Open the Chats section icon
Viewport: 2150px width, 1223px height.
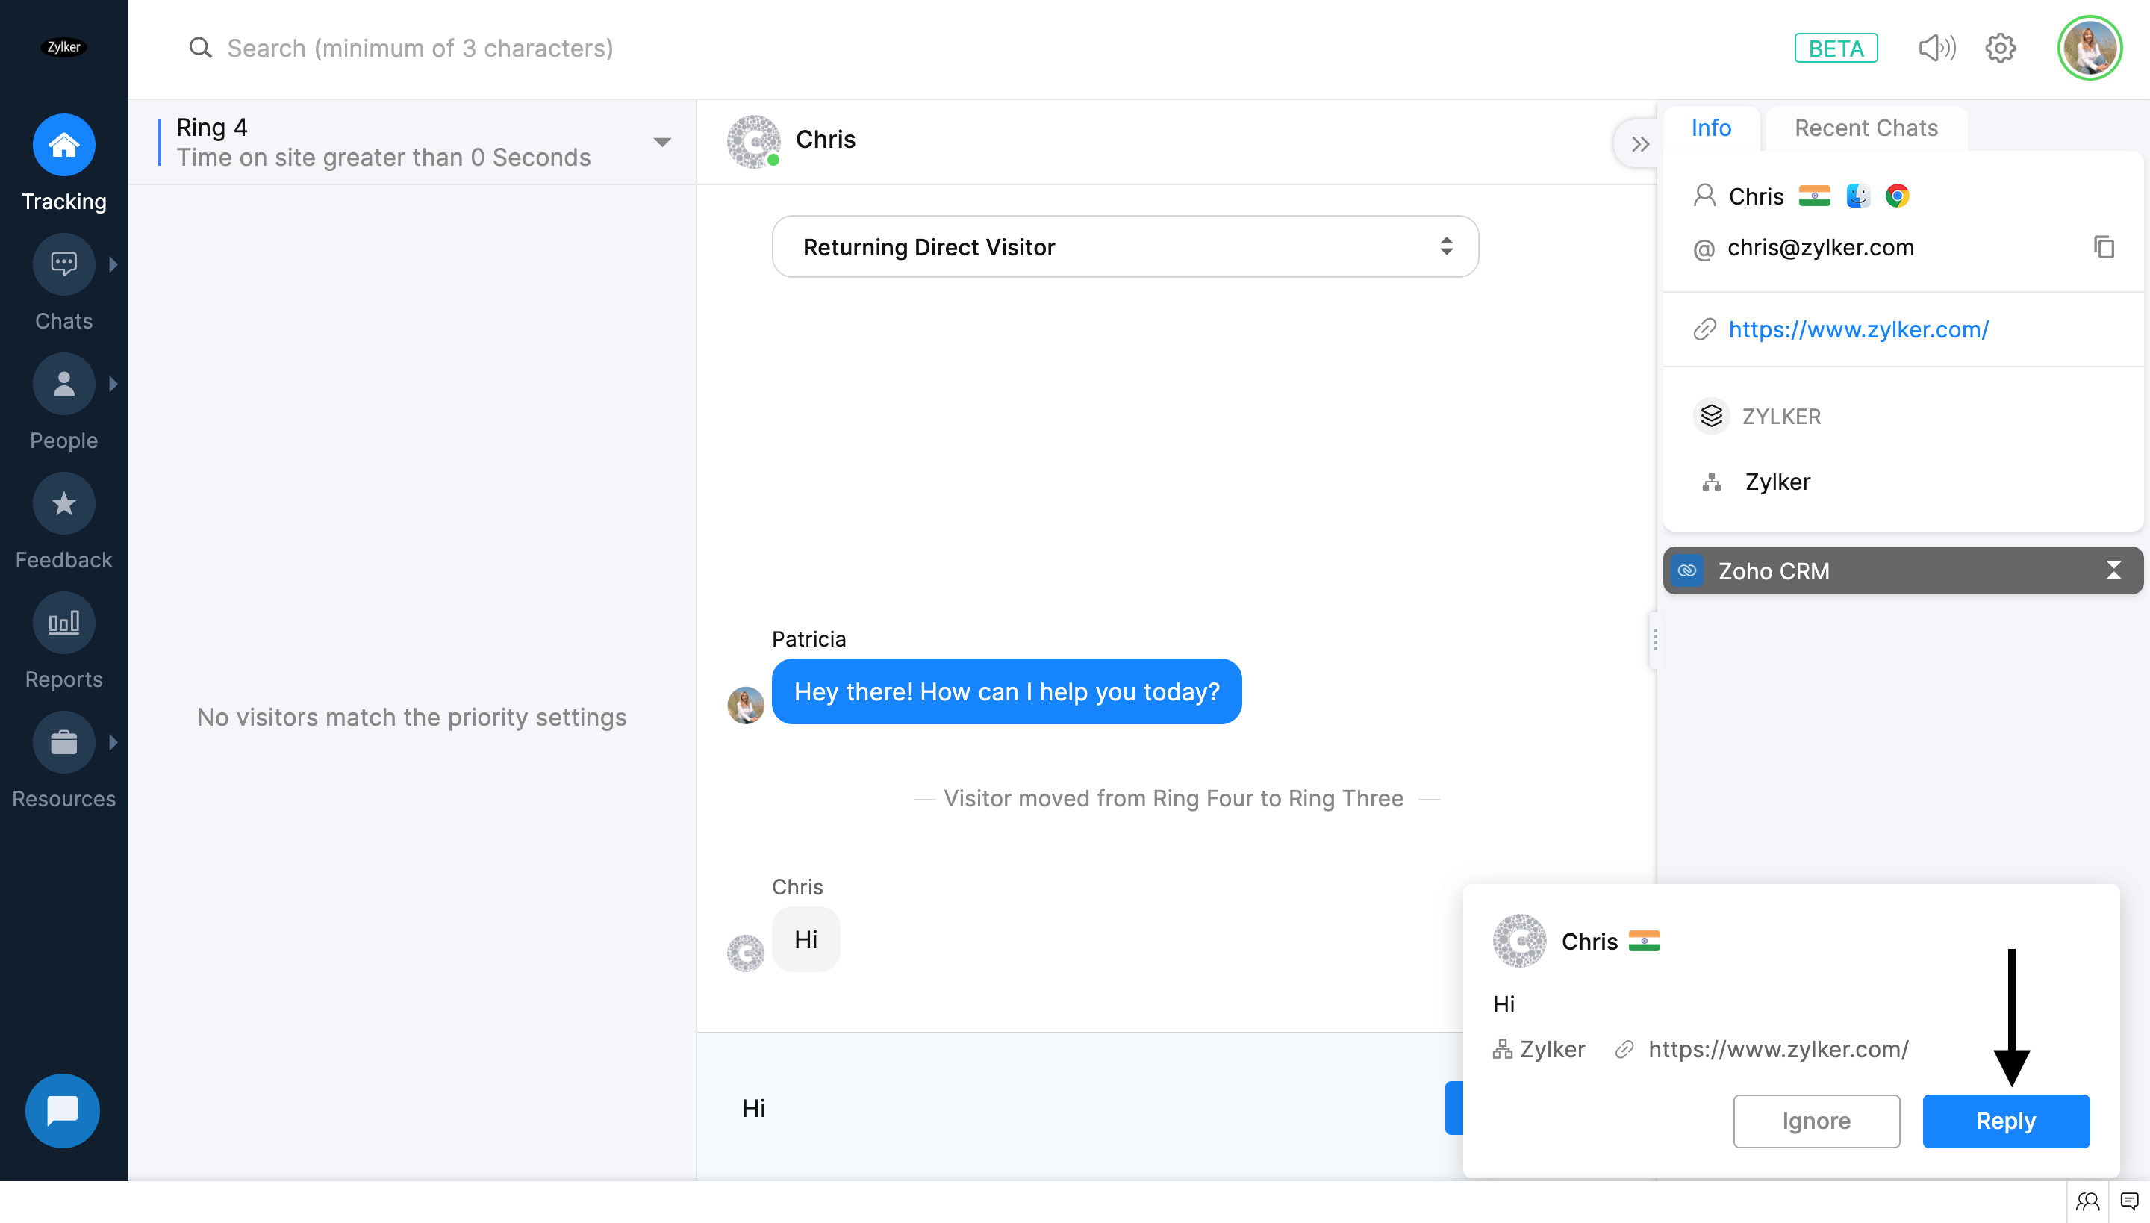point(64,264)
